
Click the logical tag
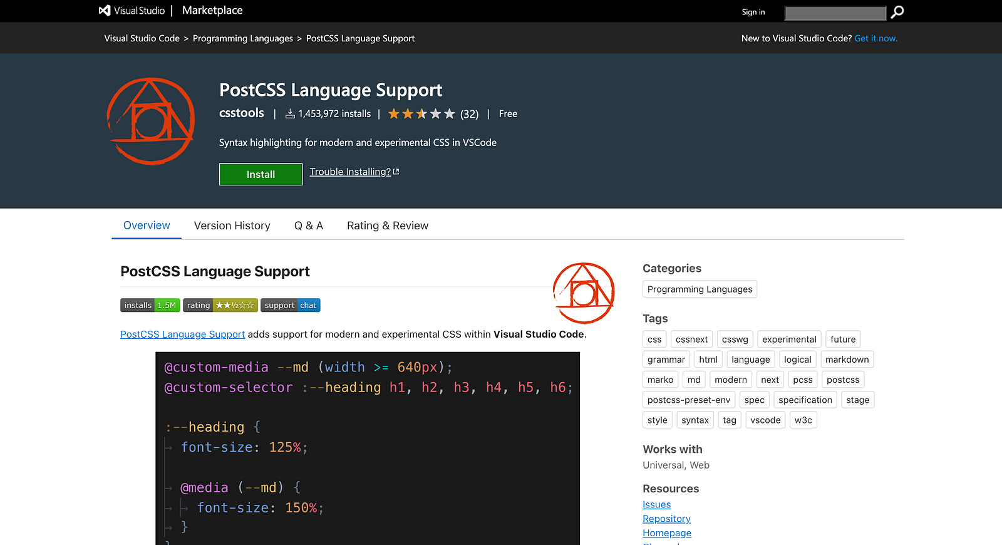(x=798, y=359)
